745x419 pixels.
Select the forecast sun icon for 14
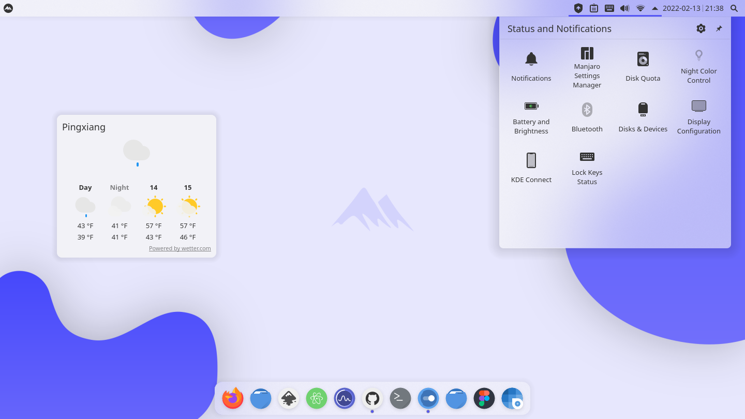[x=154, y=206]
